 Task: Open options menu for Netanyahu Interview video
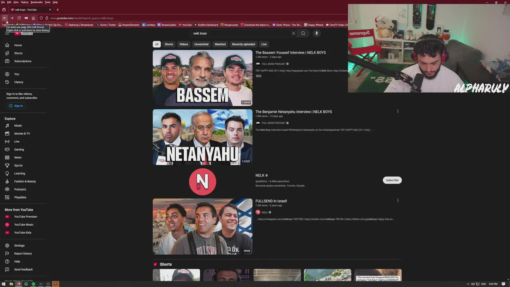click(x=398, y=111)
